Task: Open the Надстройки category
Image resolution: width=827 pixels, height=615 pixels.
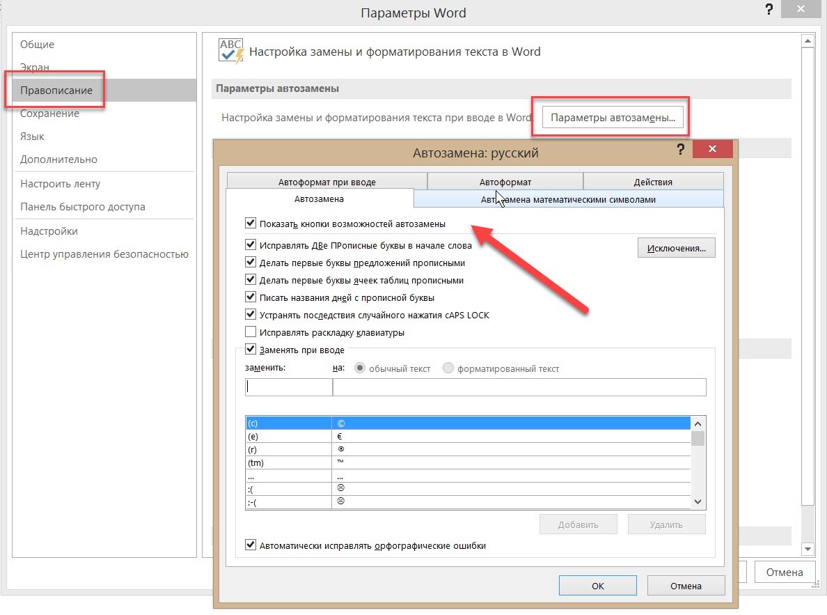Action: tap(104, 231)
